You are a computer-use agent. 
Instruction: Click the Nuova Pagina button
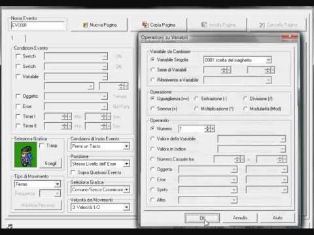pos(99,25)
